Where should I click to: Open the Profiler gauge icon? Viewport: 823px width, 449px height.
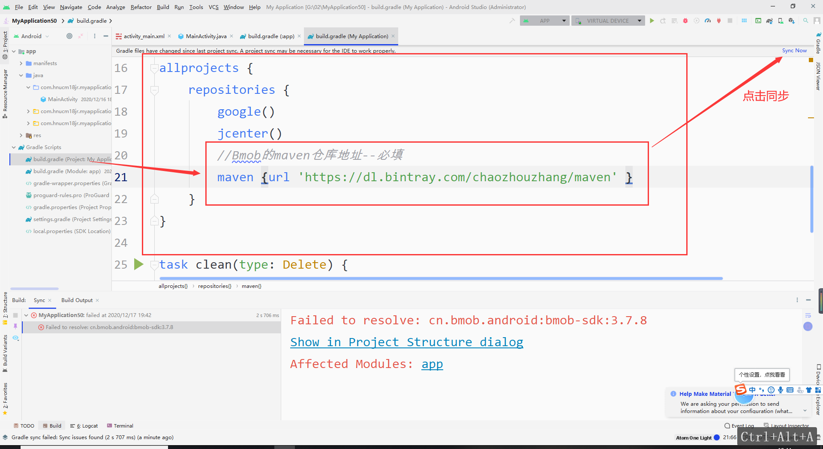(708, 21)
